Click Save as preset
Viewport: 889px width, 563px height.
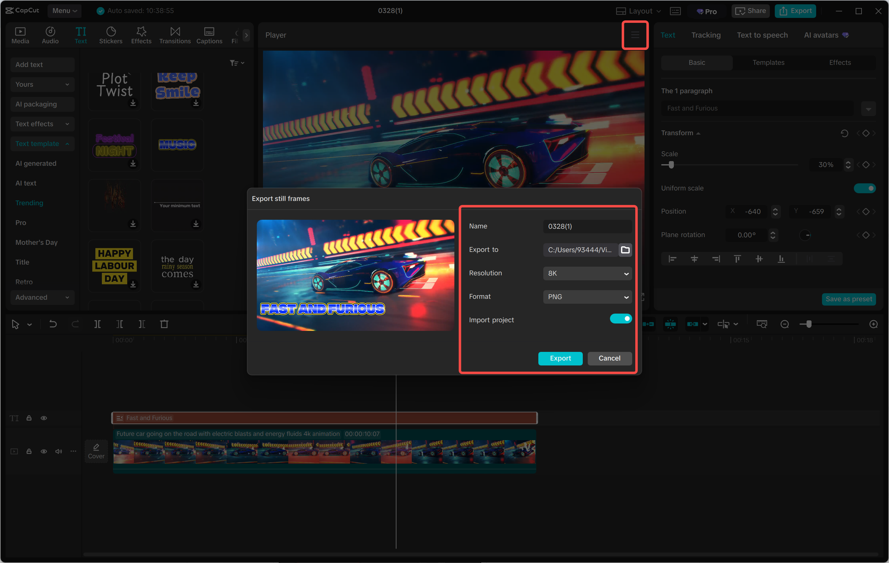849,299
